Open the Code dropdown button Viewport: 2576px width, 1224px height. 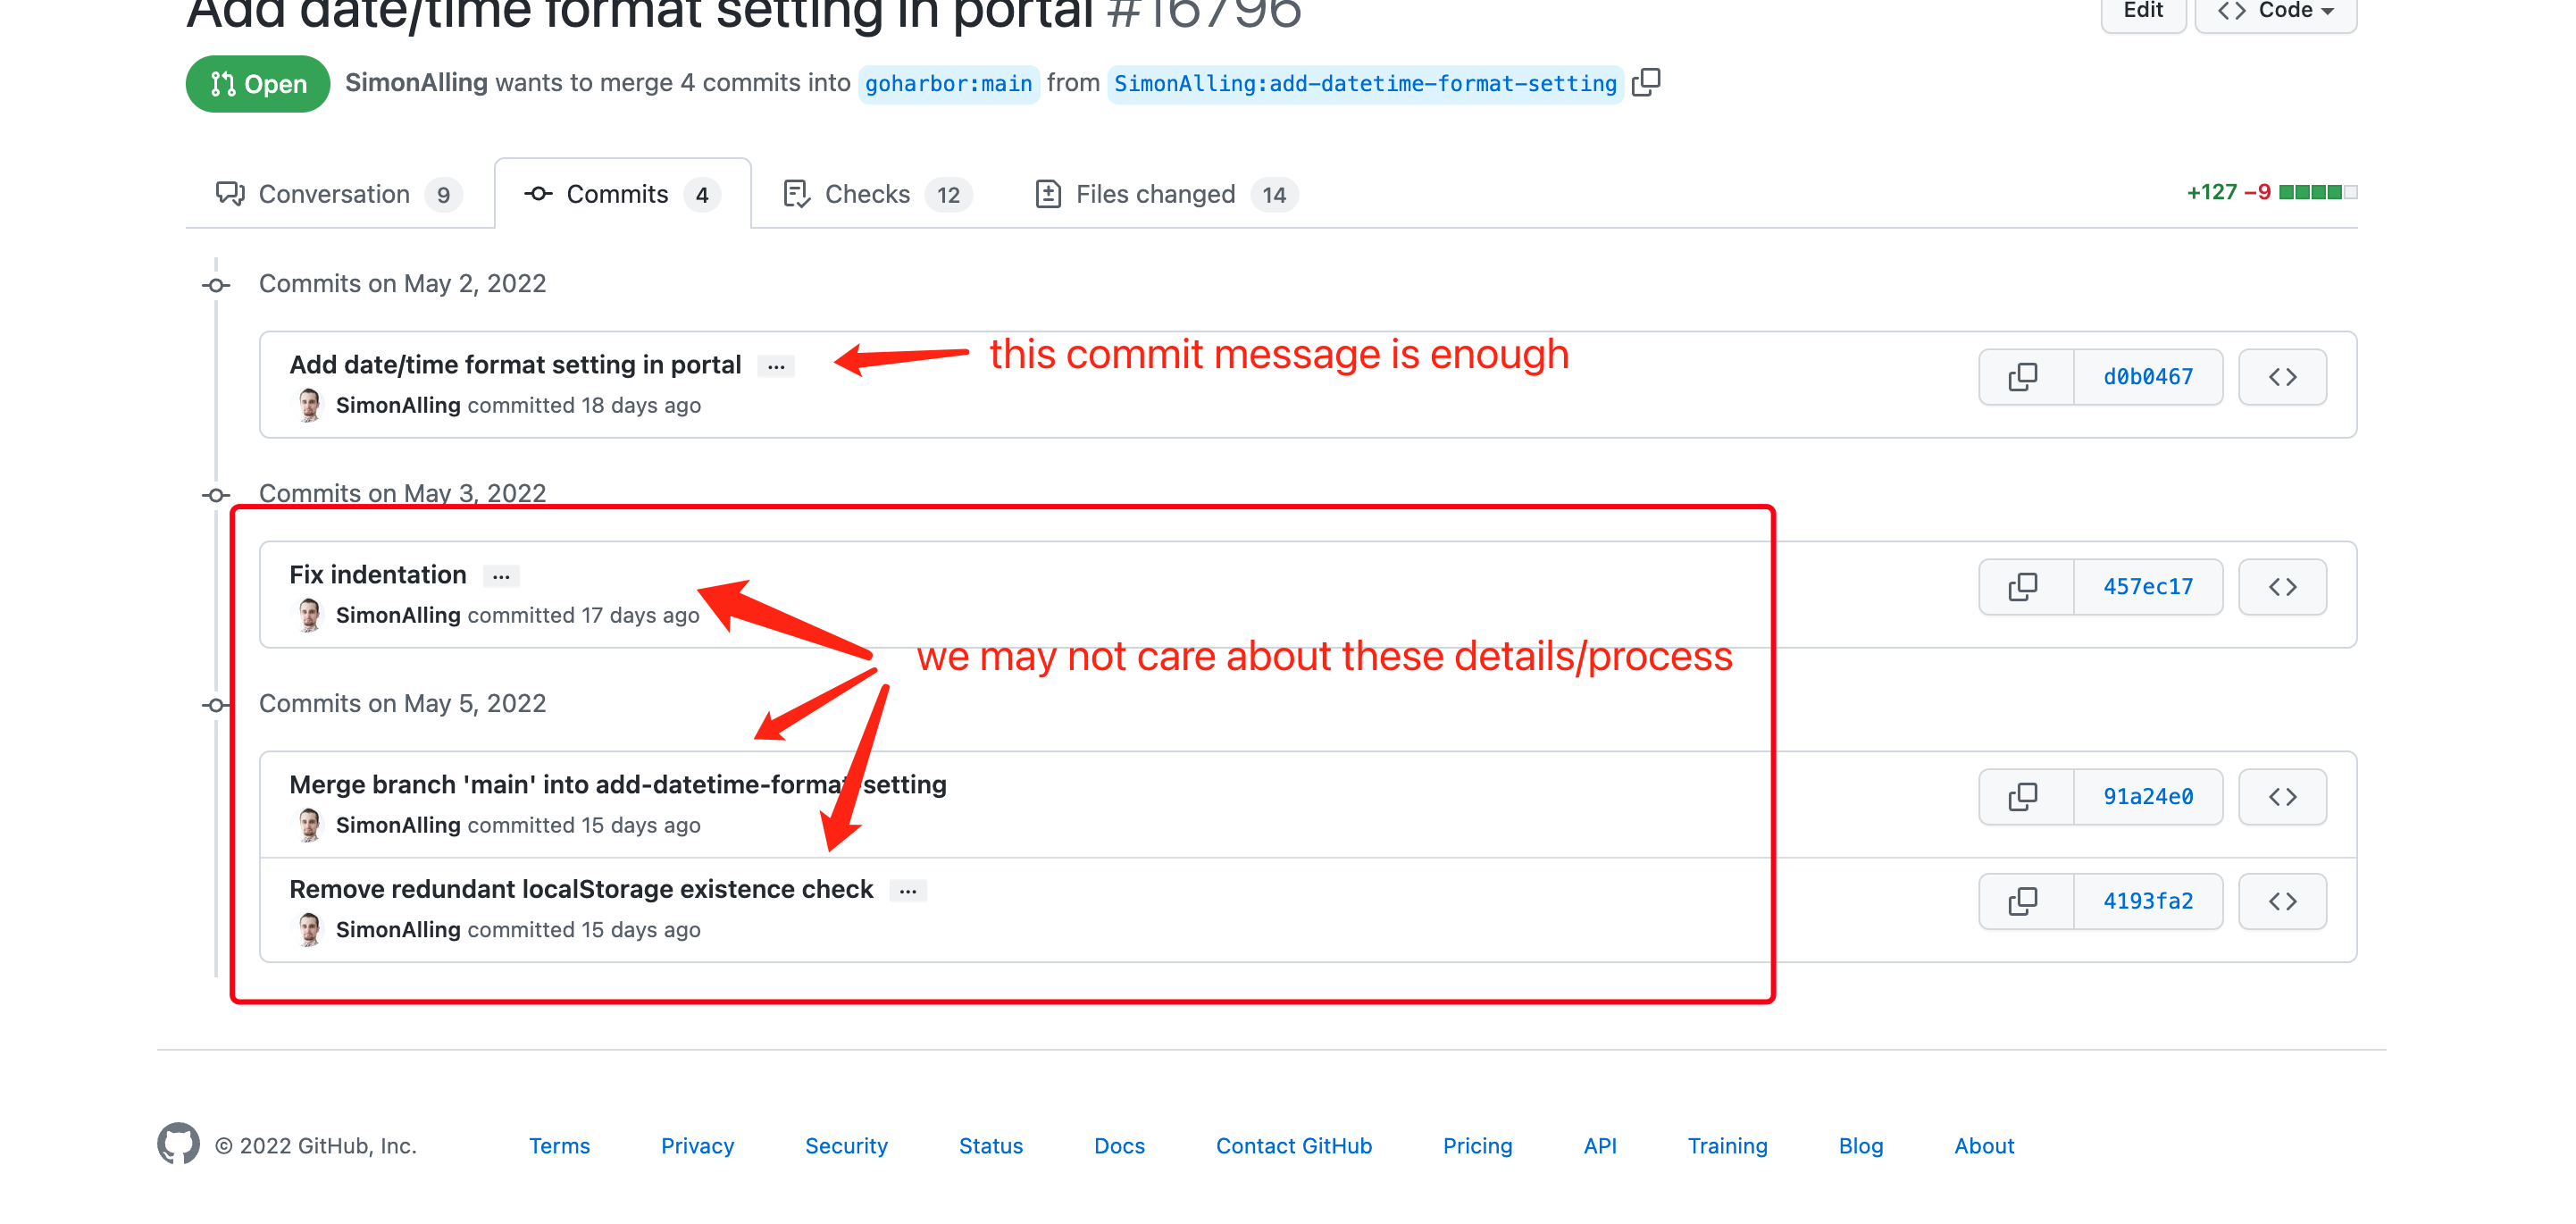pyautogui.click(x=2275, y=12)
